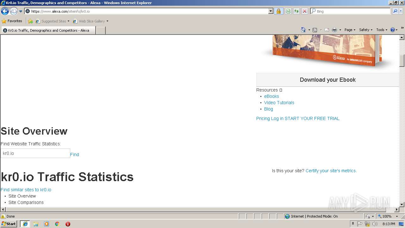Click the horizontal scrollbar right arrow

(397, 209)
